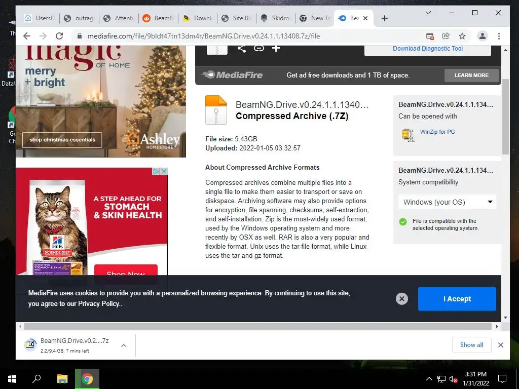Click the I Accept cookies button
Screen dimensions: 519x389
tap(457, 299)
